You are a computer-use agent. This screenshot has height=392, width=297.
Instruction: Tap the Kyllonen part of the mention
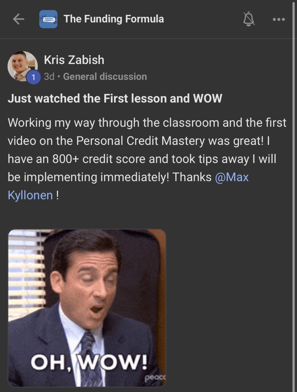30,195
